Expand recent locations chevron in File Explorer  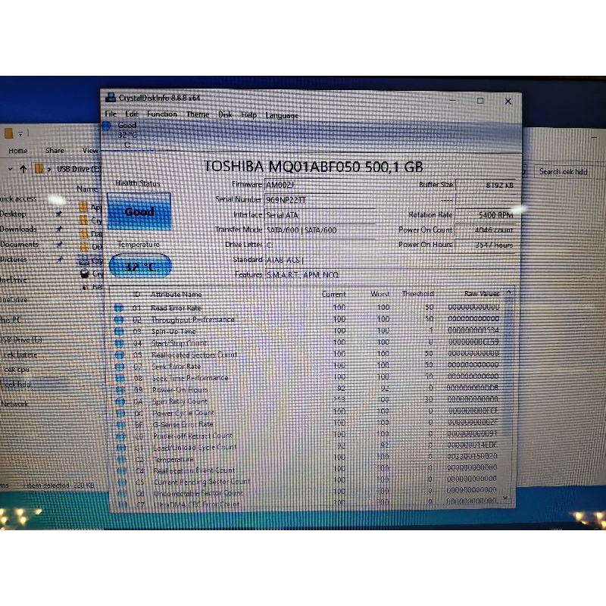tap(10, 169)
